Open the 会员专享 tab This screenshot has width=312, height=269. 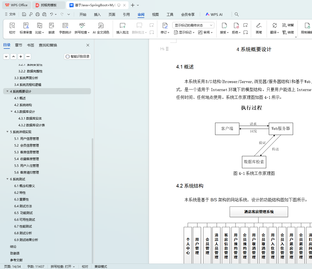point(188,15)
